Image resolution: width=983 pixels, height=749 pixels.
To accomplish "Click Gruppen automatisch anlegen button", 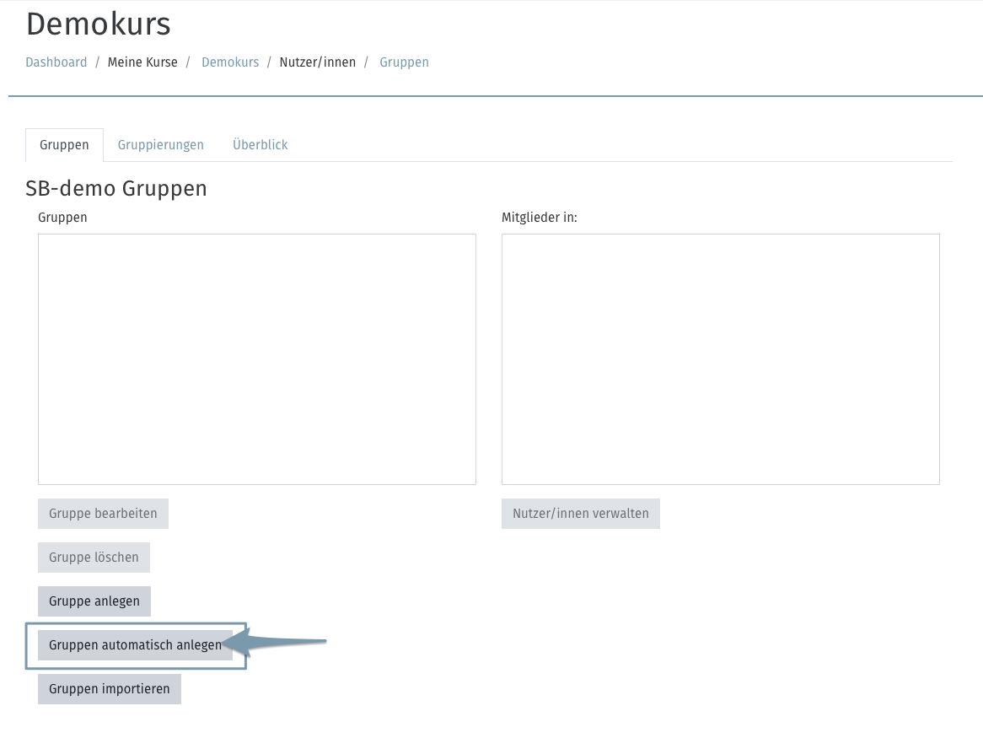I will (x=135, y=645).
